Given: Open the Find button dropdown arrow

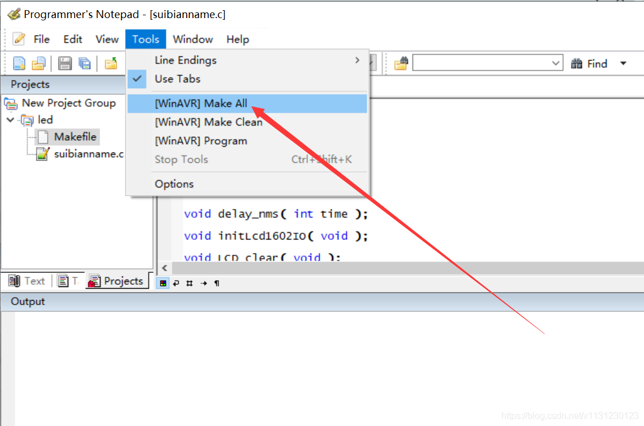Looking at the screenshot, I should coord(624,63).
